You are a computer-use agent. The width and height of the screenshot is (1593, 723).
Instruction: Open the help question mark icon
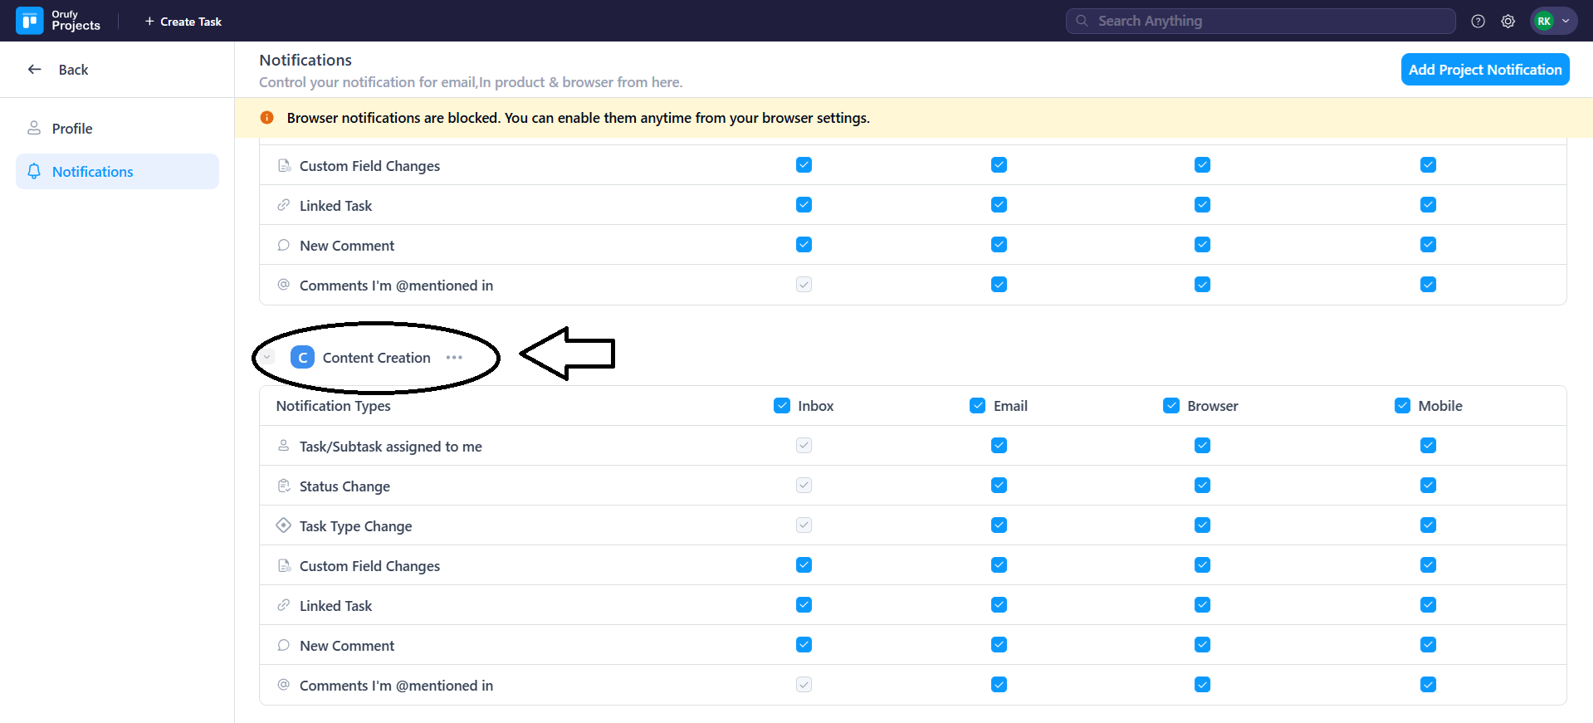point(1478,22)
